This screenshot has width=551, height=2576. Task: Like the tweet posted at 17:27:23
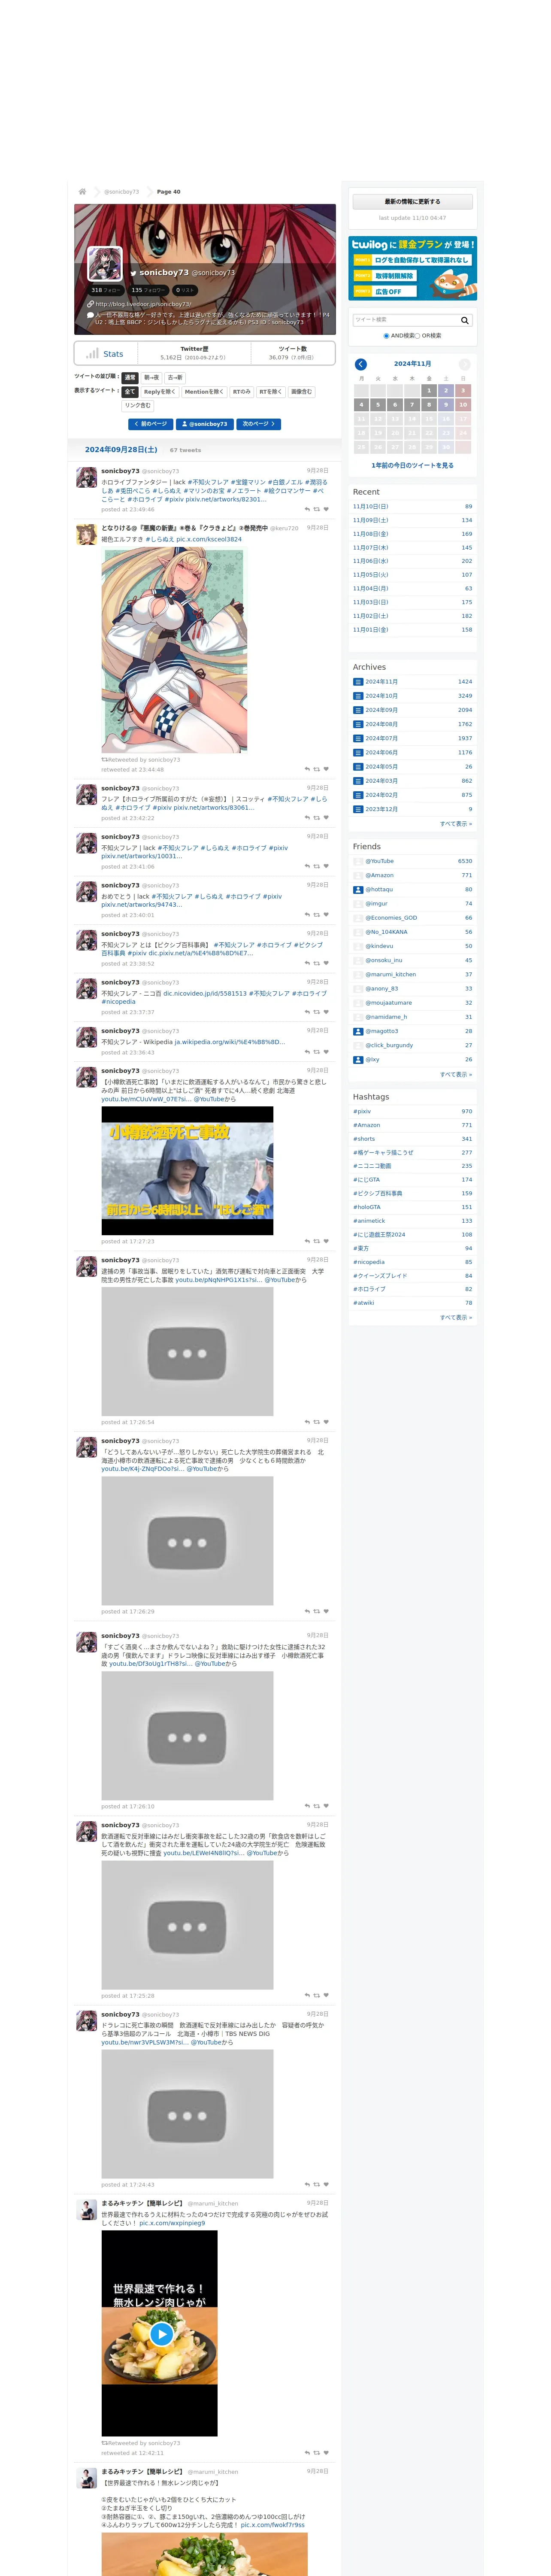point(326,1241)
